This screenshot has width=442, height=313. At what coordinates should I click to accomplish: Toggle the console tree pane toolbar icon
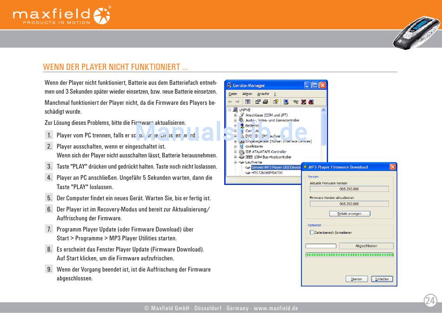tap(248, 102)
